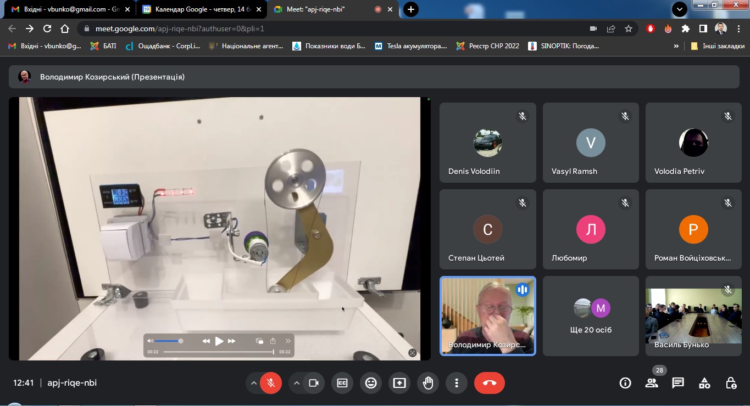Expand hidden bookmarks with double chevron
750x406 pixels.
(676, 46)
